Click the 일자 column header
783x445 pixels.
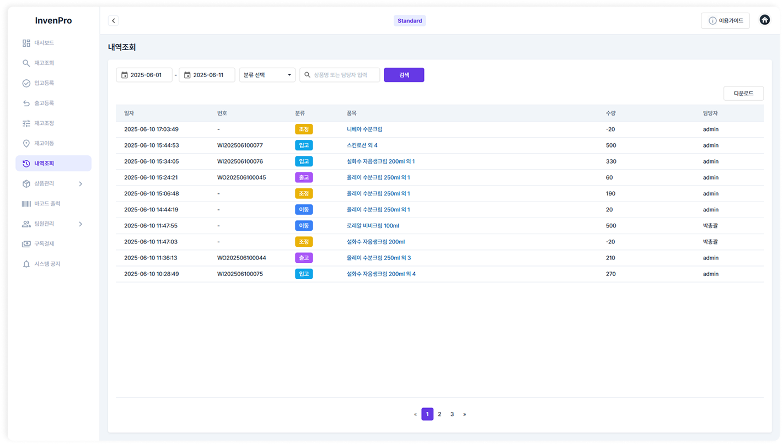point(129,113)
